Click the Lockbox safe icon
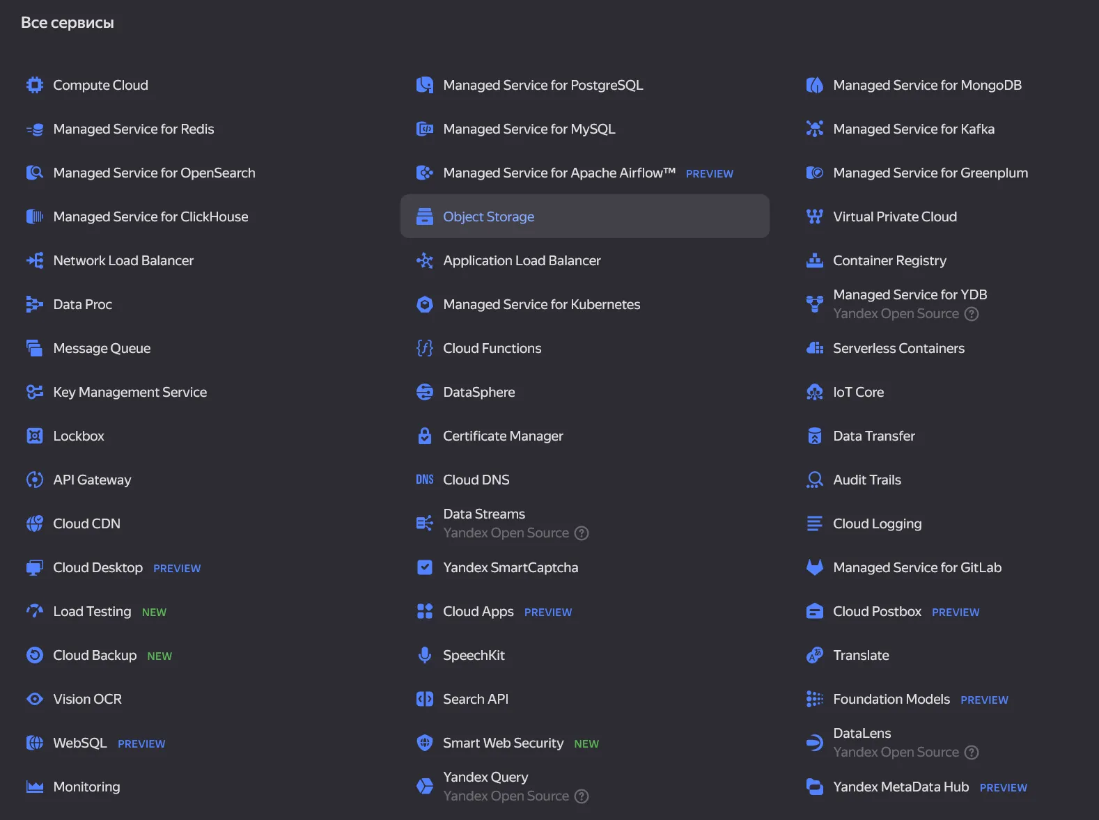1099x820 pixels. 35,436
